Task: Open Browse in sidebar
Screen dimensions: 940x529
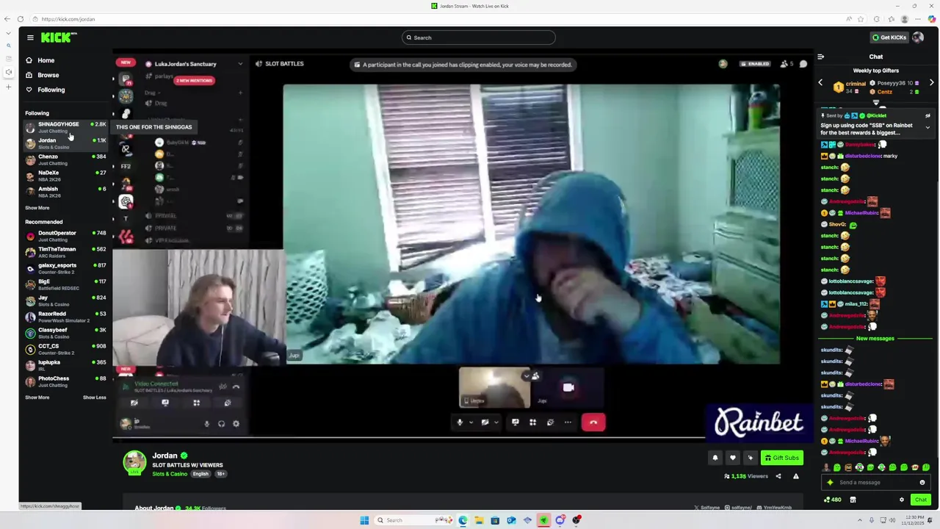Action: tap(43, 75)
